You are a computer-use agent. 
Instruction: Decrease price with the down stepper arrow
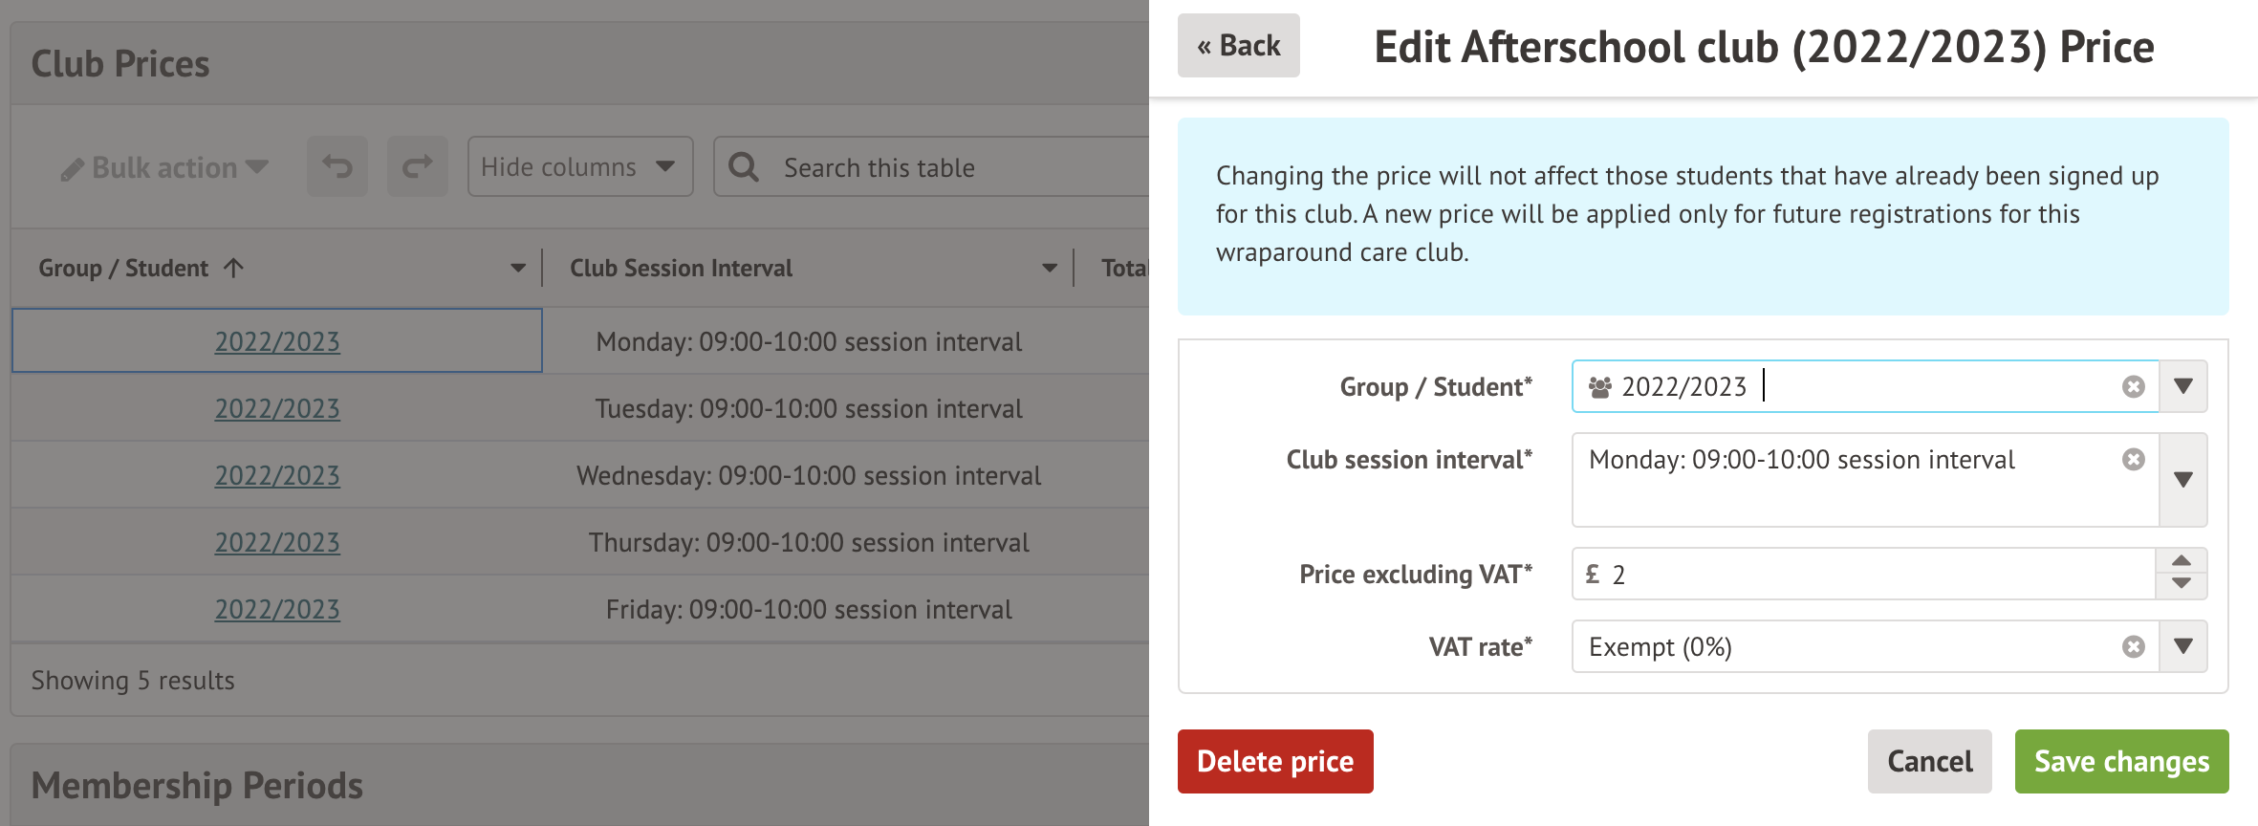2182,584
